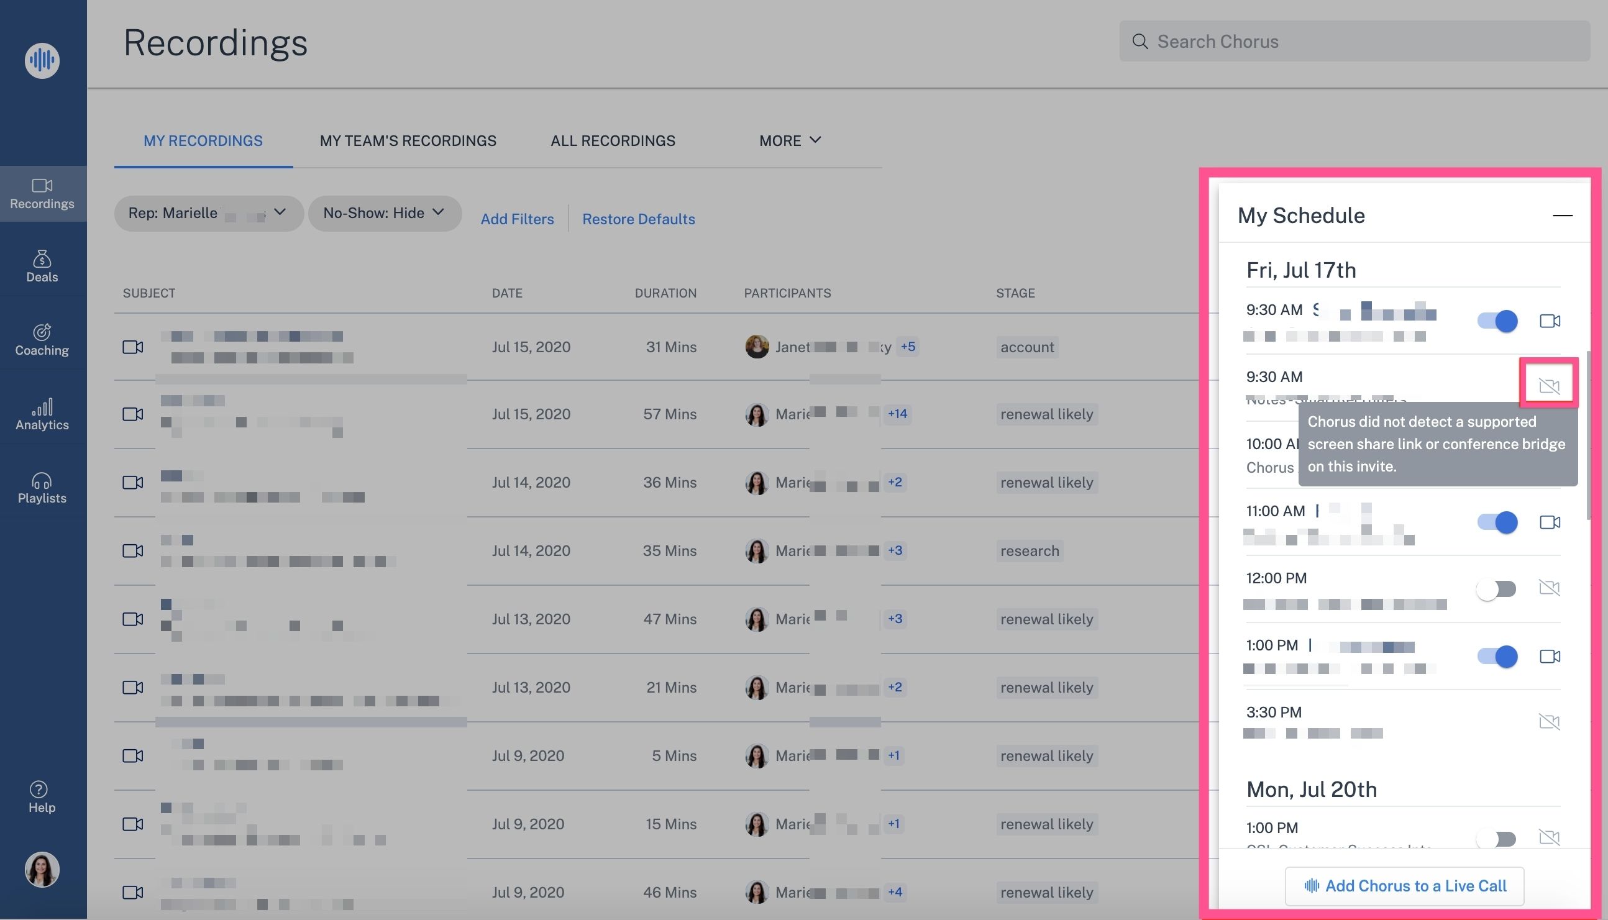The height and width of the screenshot is (920, 1608).
Task: Disable recording toggle for 11:00 AM meeting
Action: coord(1497,522)
